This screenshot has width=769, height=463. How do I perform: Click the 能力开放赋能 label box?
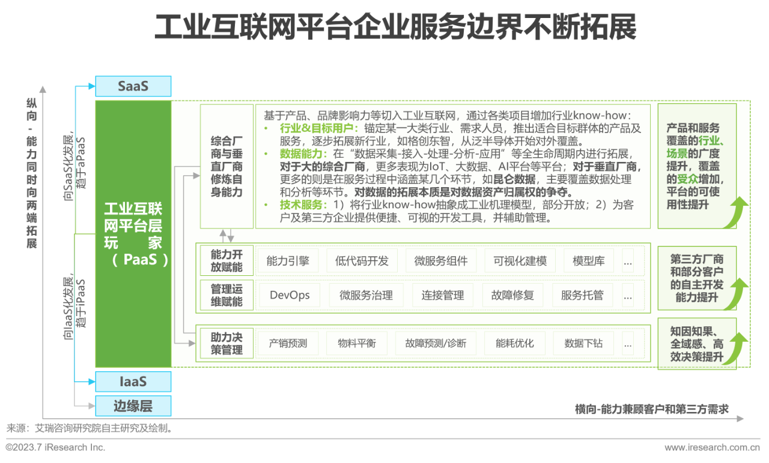226,261
